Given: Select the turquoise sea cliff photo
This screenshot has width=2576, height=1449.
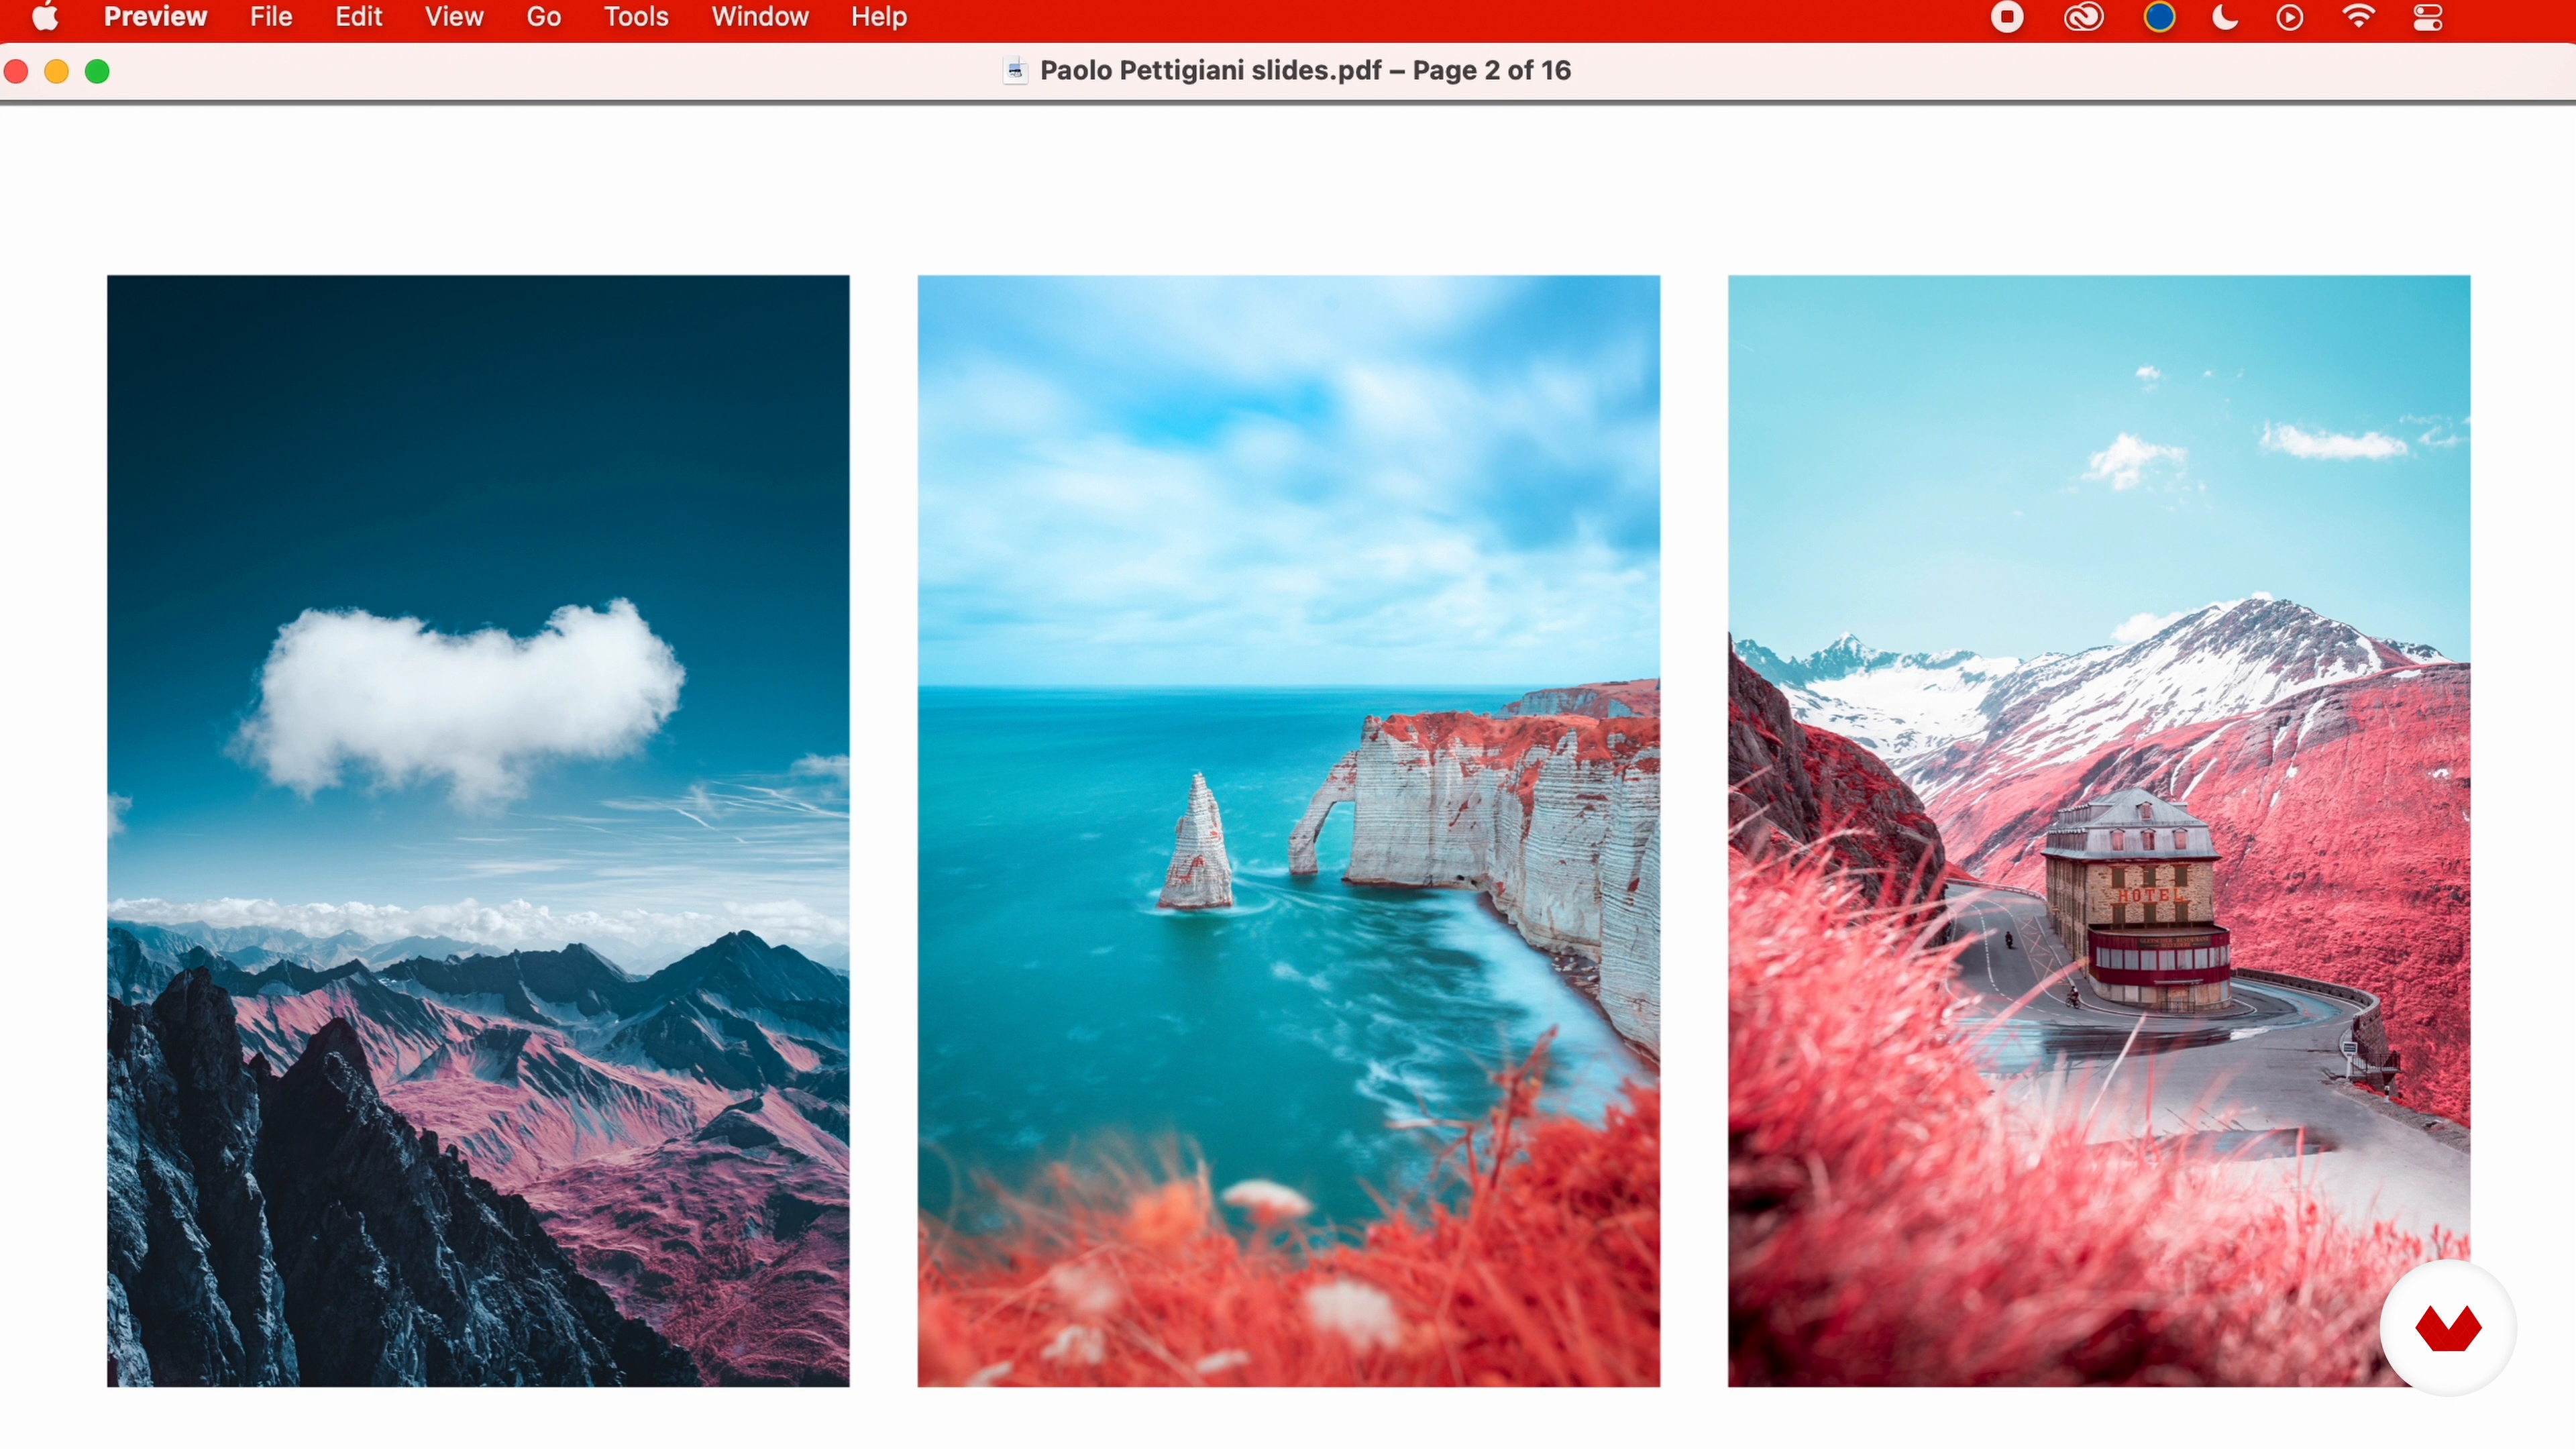Looking at the screenshot, I should click(x=1288, y=830).
